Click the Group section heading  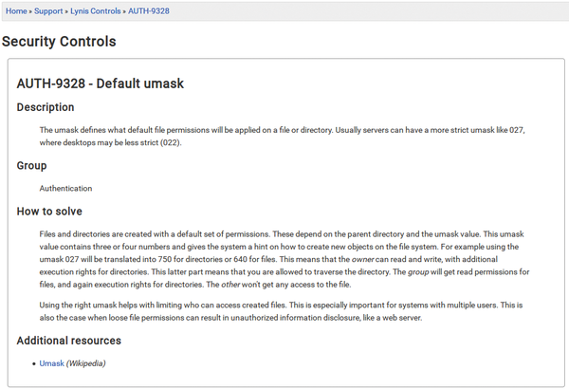click(x=31, y=166)
